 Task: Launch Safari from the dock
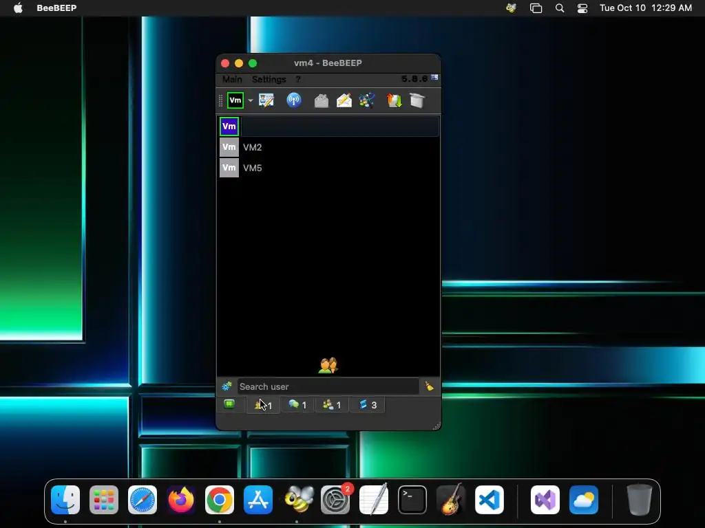[143, 500]
